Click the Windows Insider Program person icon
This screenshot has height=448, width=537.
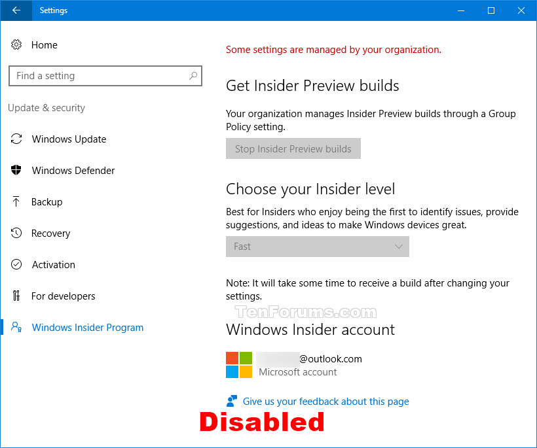16,327
